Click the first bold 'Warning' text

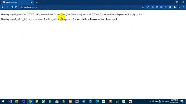coord(5,14)
